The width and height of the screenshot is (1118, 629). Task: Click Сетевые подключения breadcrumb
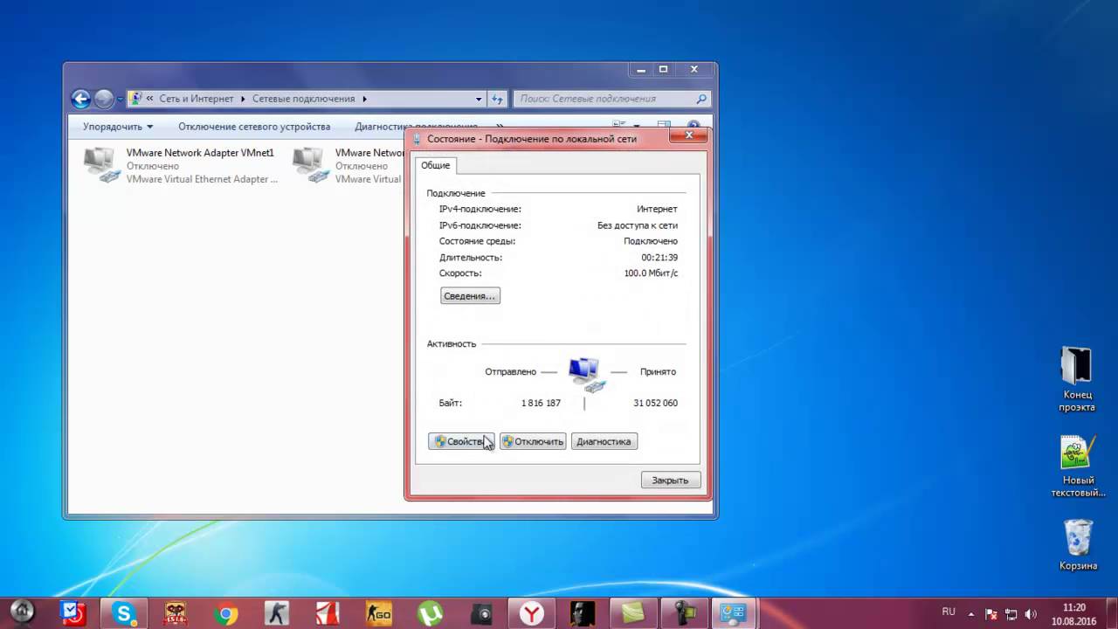tap(304, 99)
